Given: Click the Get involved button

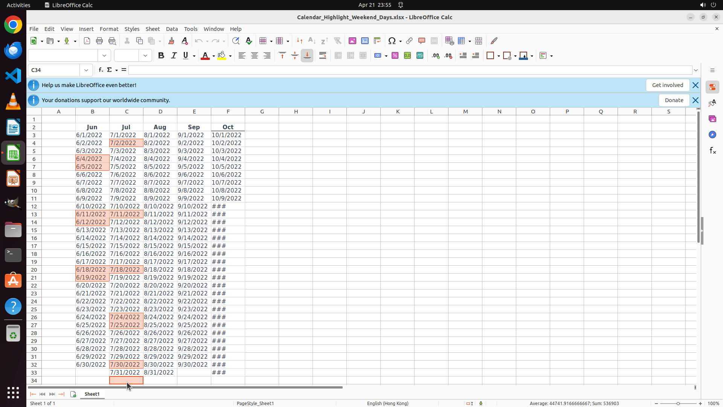Looking at the screenshot, I should [667, 85].
